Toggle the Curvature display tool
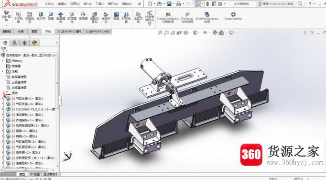This screenshot has width=326, height=180. tap(117, 16)
